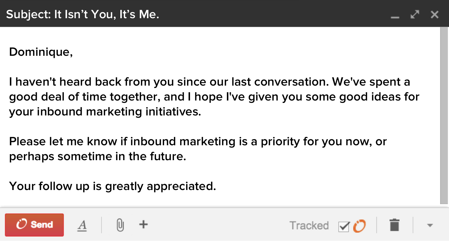Click the "perhaps sometime in the future" line

tap(98, 156)
